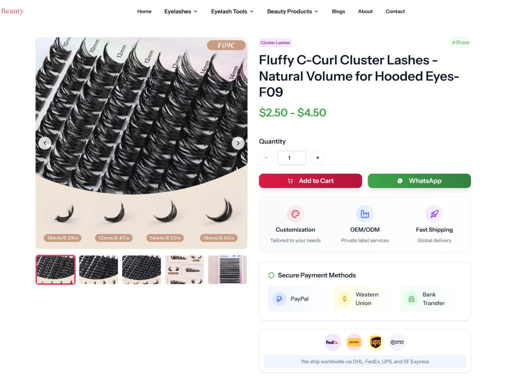Click the Western Union dollar icon
Viewport: 507px width, 380px height.
tap(345, 299)
